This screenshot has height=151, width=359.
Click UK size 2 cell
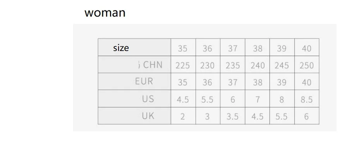pos(182,117)
